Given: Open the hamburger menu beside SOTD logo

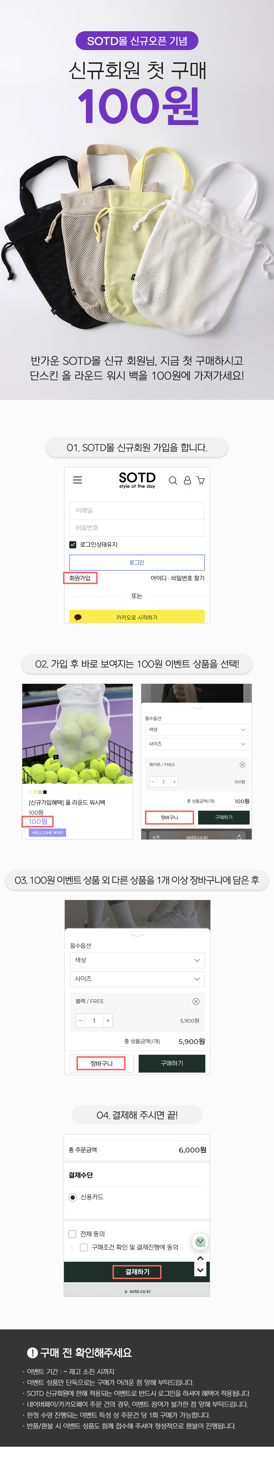Looking at the screenshot, I should [78, 480].
